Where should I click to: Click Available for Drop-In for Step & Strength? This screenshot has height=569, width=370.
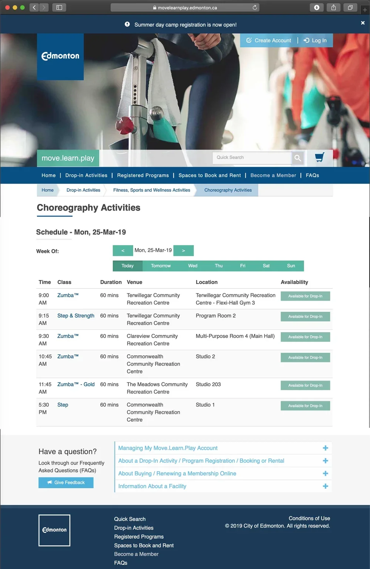(x=305, y=317)
